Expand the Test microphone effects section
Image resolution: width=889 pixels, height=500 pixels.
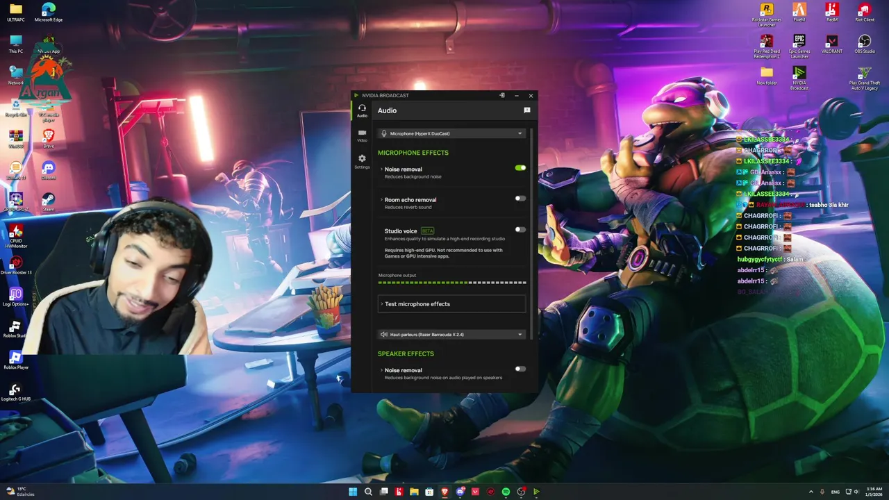[x=451, y=303]
